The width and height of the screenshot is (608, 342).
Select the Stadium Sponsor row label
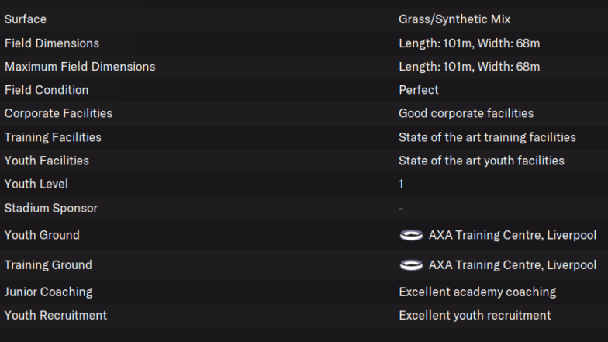pyautogui.click(x=51, y=208)
